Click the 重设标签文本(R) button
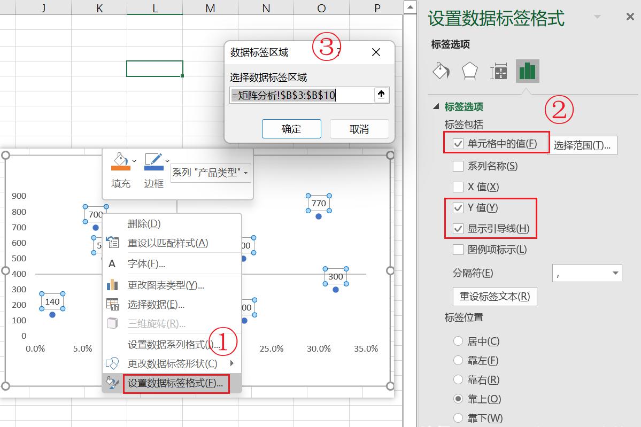This screenshot has width=641, height=427. coord(495,296)
